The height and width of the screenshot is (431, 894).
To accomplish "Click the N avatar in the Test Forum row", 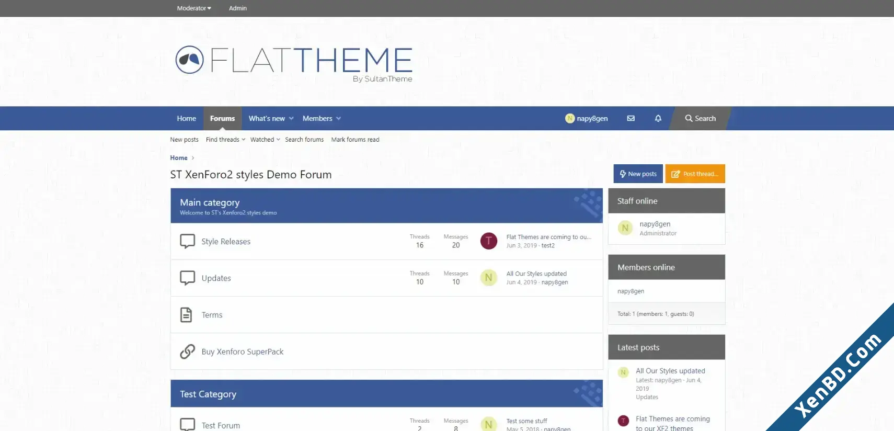I will (489, 424).
